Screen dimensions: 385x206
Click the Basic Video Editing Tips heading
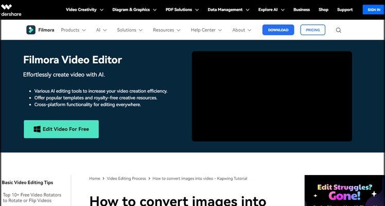pyautogui.click(x=27, y=182)
